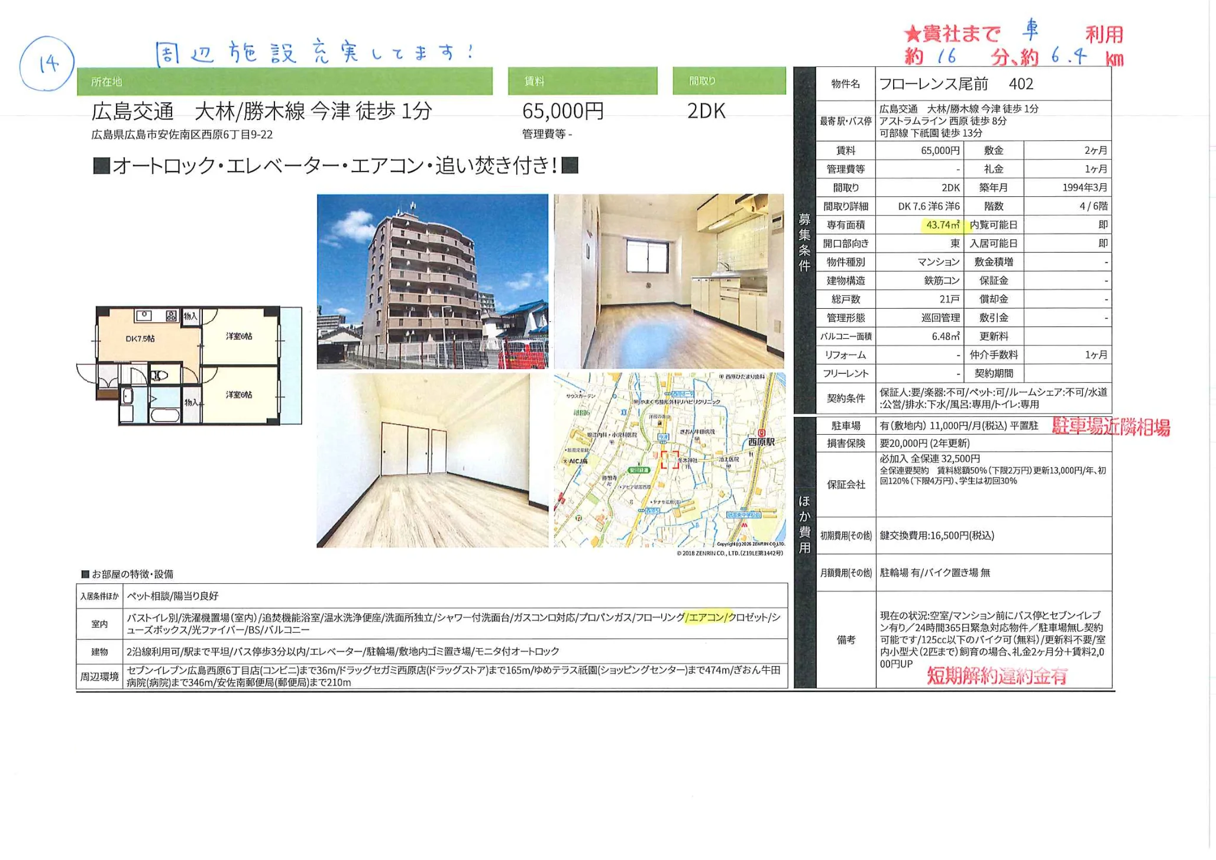
Task: Click the circled number 14 page marker
Action: pyautogui.click(x=48, y=61)
